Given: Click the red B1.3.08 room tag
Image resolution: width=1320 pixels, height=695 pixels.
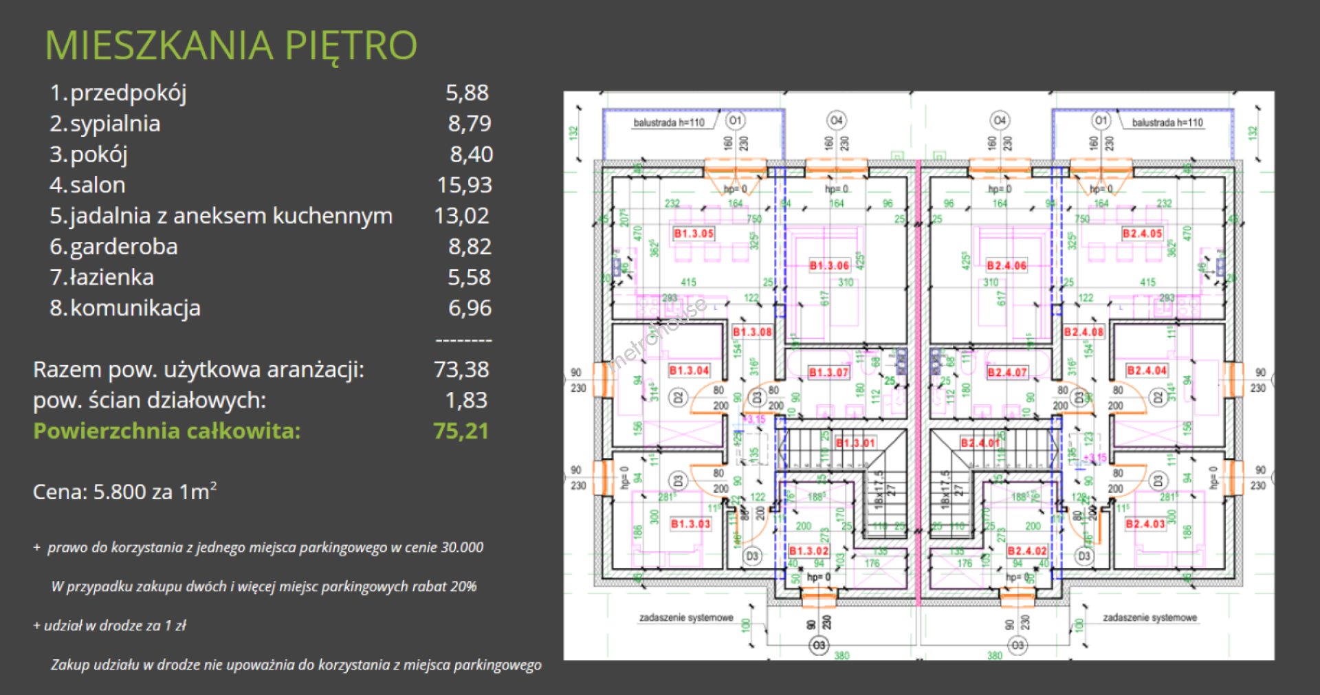Looking at the screenshot, I should click(x=752, y=332).
